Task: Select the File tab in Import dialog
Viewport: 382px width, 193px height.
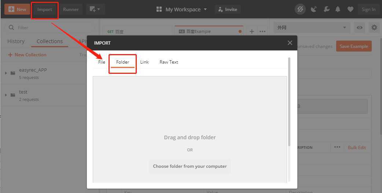Action: point(102,62)
